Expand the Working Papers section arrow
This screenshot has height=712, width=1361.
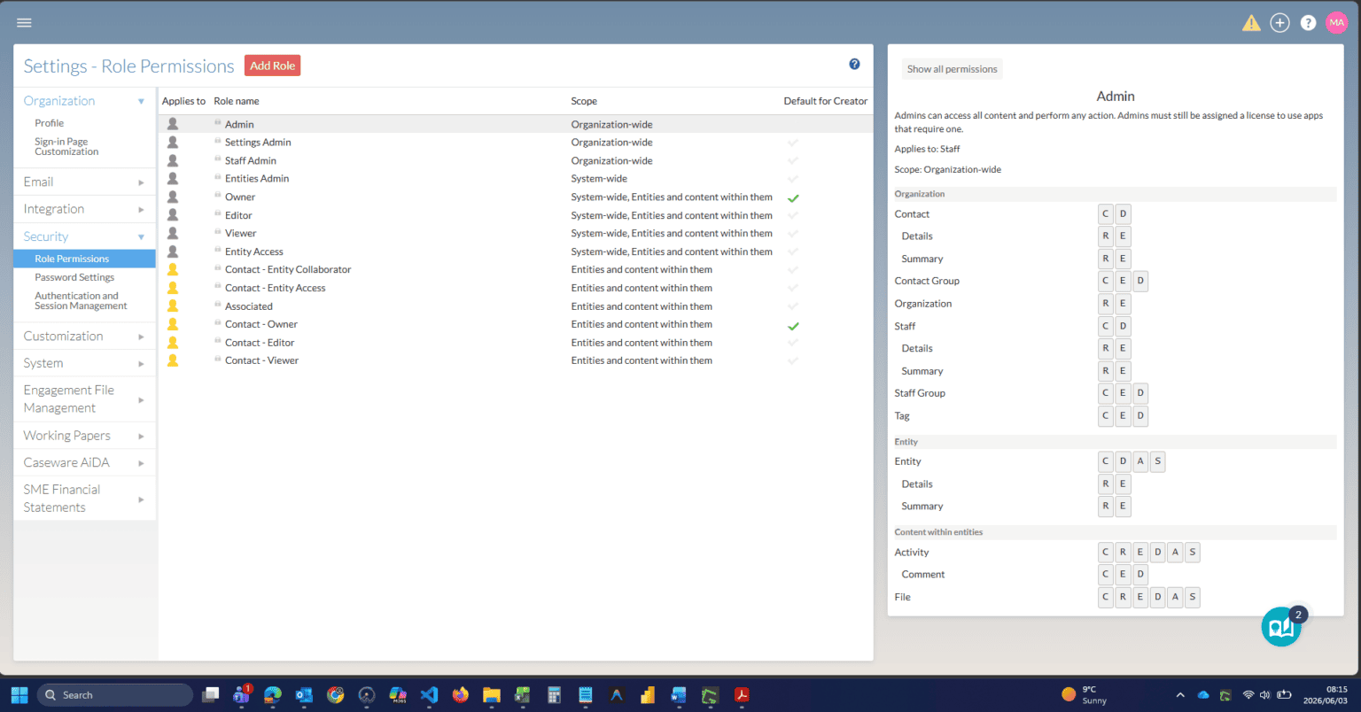[x=141, y=437]
